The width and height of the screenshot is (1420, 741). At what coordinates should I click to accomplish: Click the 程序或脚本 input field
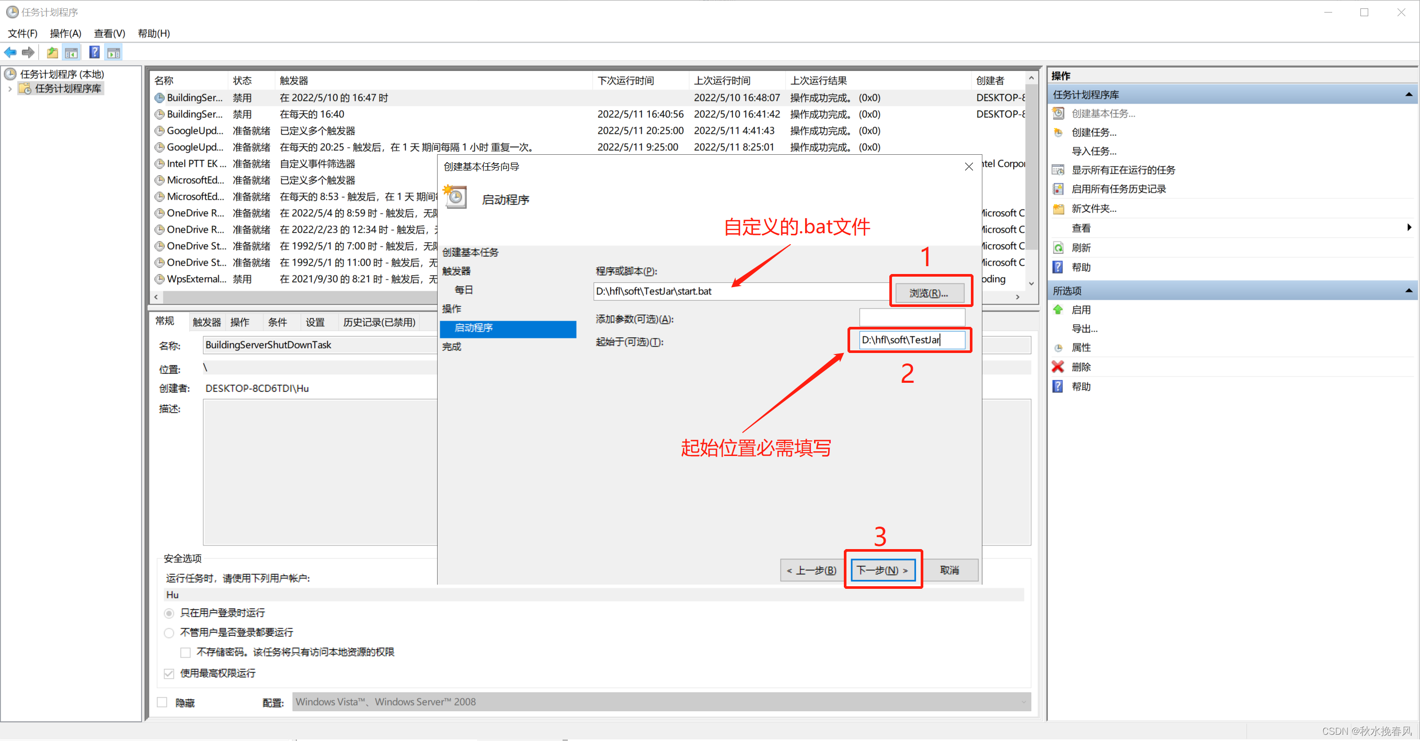tap(741, 291)
